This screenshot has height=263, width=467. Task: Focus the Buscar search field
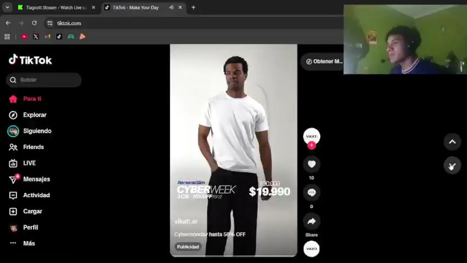coord(43,80)
